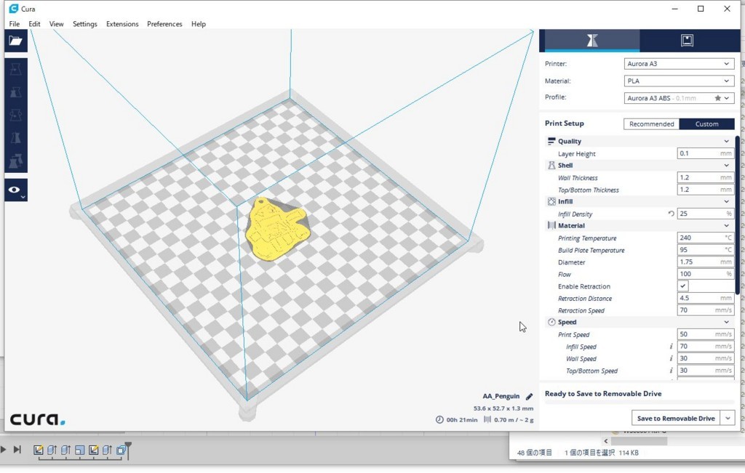This screenshot has height=473, width=745.
Task: Click the Infill section icon
Action: tap(551, 201)
